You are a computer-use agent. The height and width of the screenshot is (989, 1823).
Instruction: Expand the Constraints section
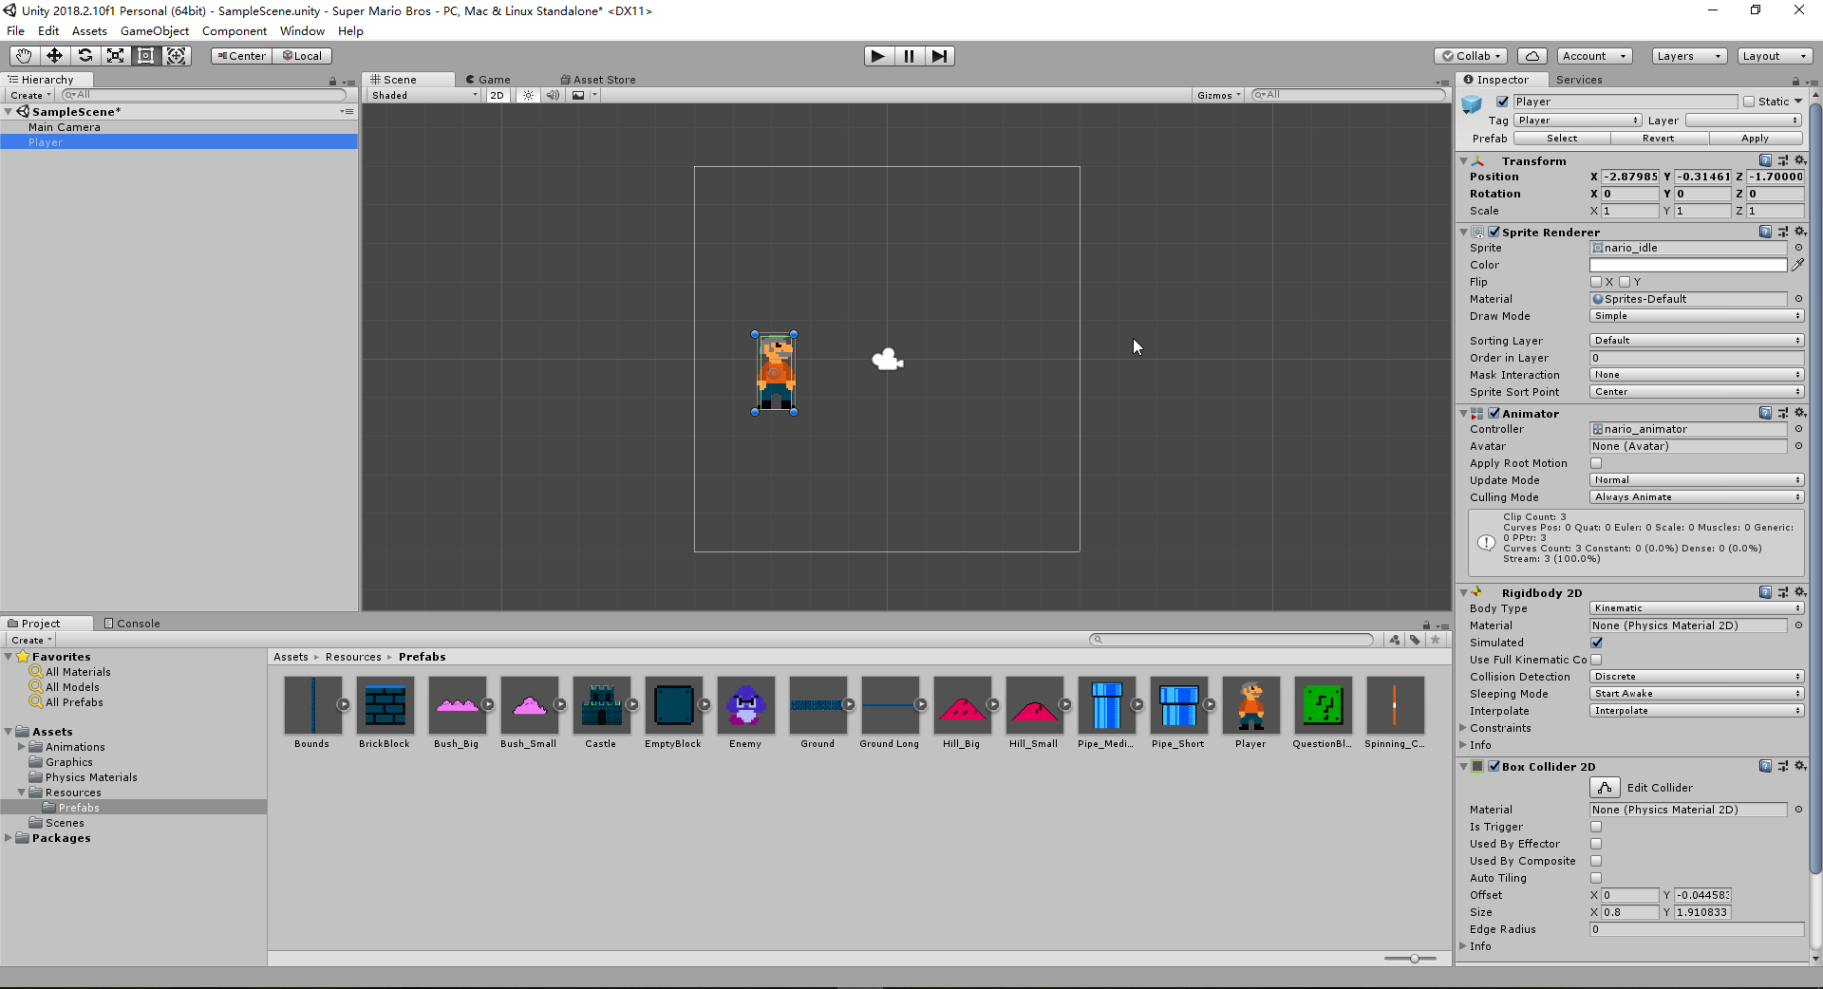(1463, 728)
